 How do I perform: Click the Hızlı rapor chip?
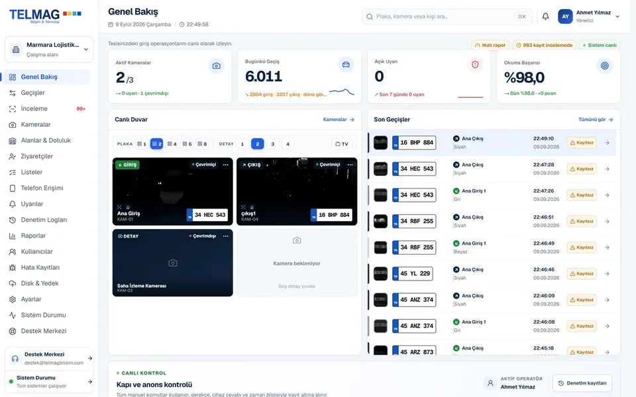(x=490, y=46)
